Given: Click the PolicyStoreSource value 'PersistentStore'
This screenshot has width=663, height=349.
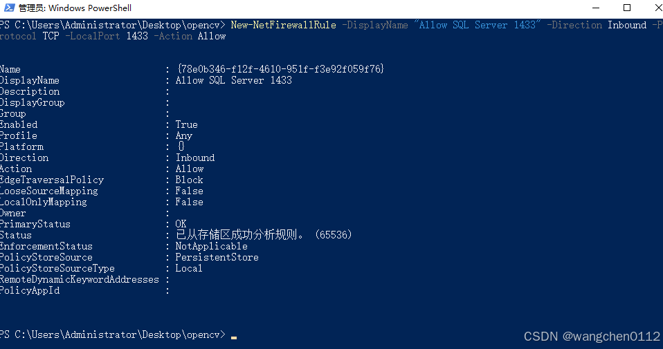Looking at the screenshot, I should [217, 257].
